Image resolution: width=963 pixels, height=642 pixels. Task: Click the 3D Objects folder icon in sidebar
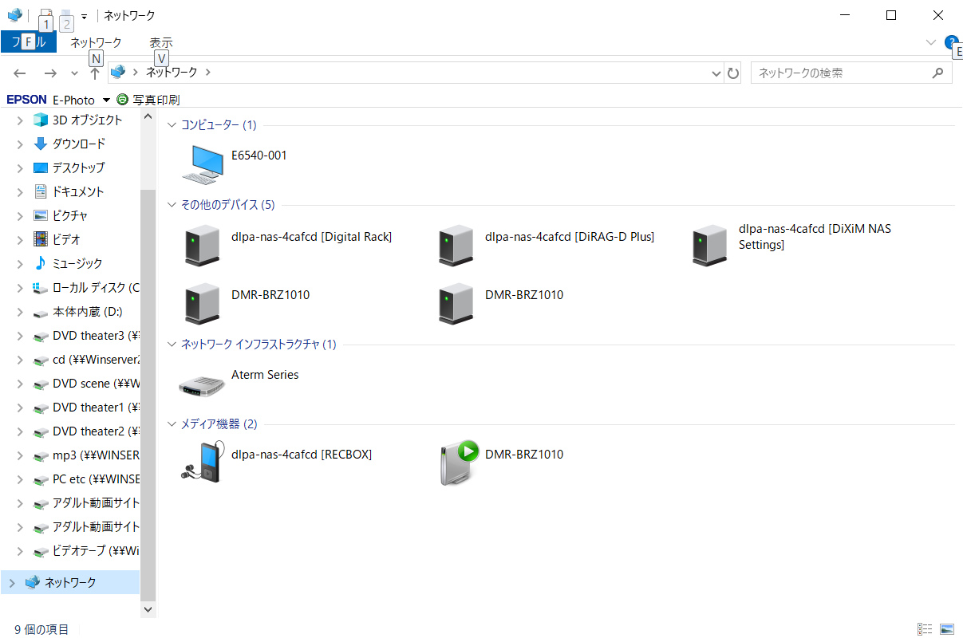point(41,120)
